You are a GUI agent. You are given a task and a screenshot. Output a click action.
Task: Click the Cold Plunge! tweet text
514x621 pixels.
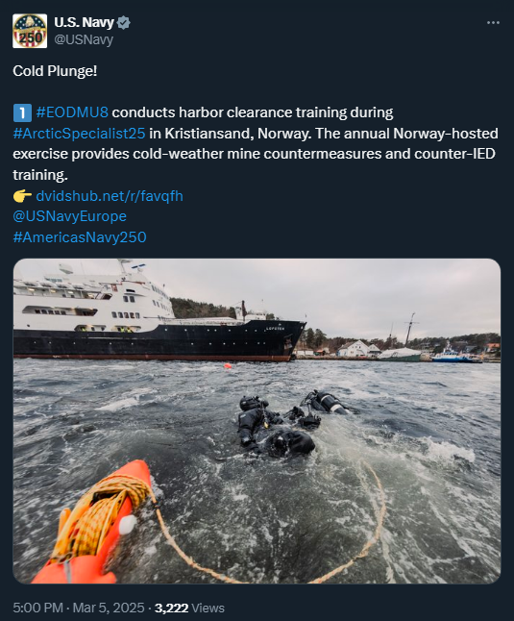click(x=55, y=71)
